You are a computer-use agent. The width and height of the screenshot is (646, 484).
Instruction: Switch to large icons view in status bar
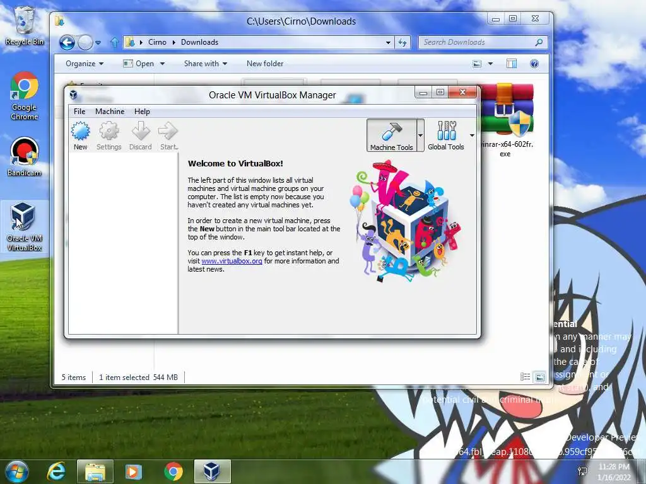(x=540, y=377)
